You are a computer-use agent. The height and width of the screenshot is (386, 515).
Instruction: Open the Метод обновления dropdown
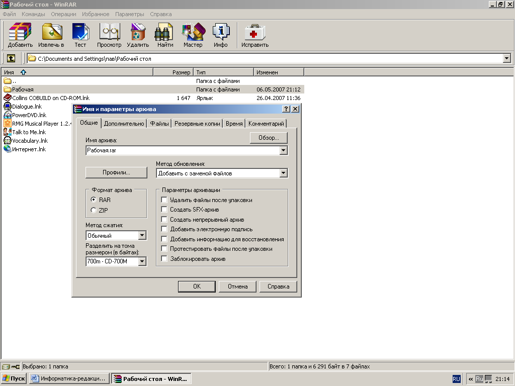(284, 173)
